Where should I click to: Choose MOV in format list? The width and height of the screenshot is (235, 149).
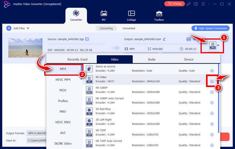[x=63, y=90]
